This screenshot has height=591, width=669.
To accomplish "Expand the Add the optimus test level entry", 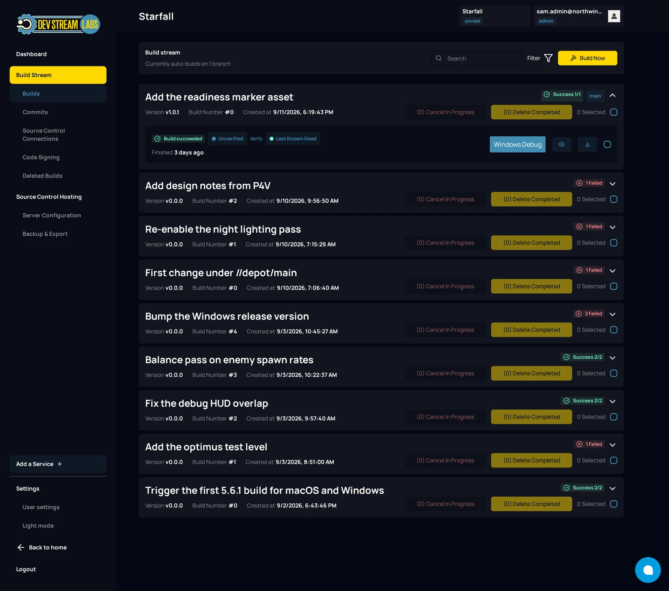I will click(613, 445).
